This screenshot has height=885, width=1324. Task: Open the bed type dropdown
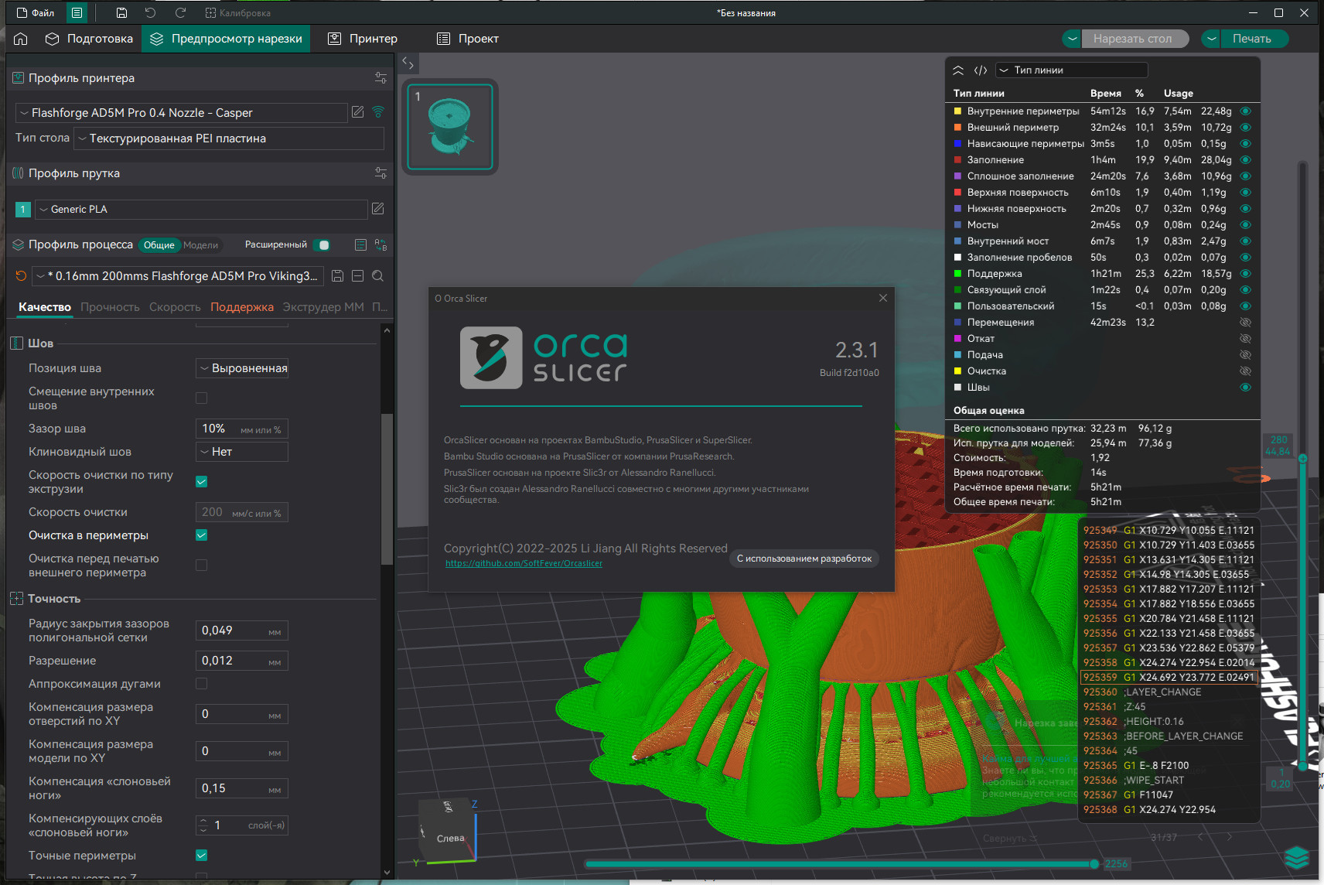click(229, 138)
